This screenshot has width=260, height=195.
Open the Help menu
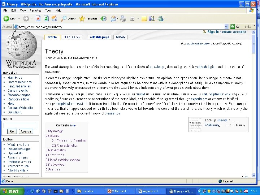click(x=58, y=10)
